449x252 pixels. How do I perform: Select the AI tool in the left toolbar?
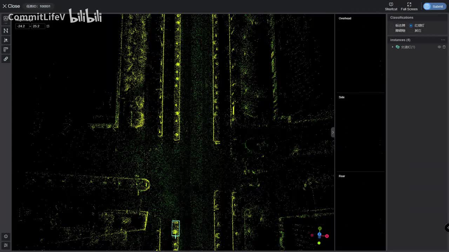pyautogui.click(x=6, y=19)
